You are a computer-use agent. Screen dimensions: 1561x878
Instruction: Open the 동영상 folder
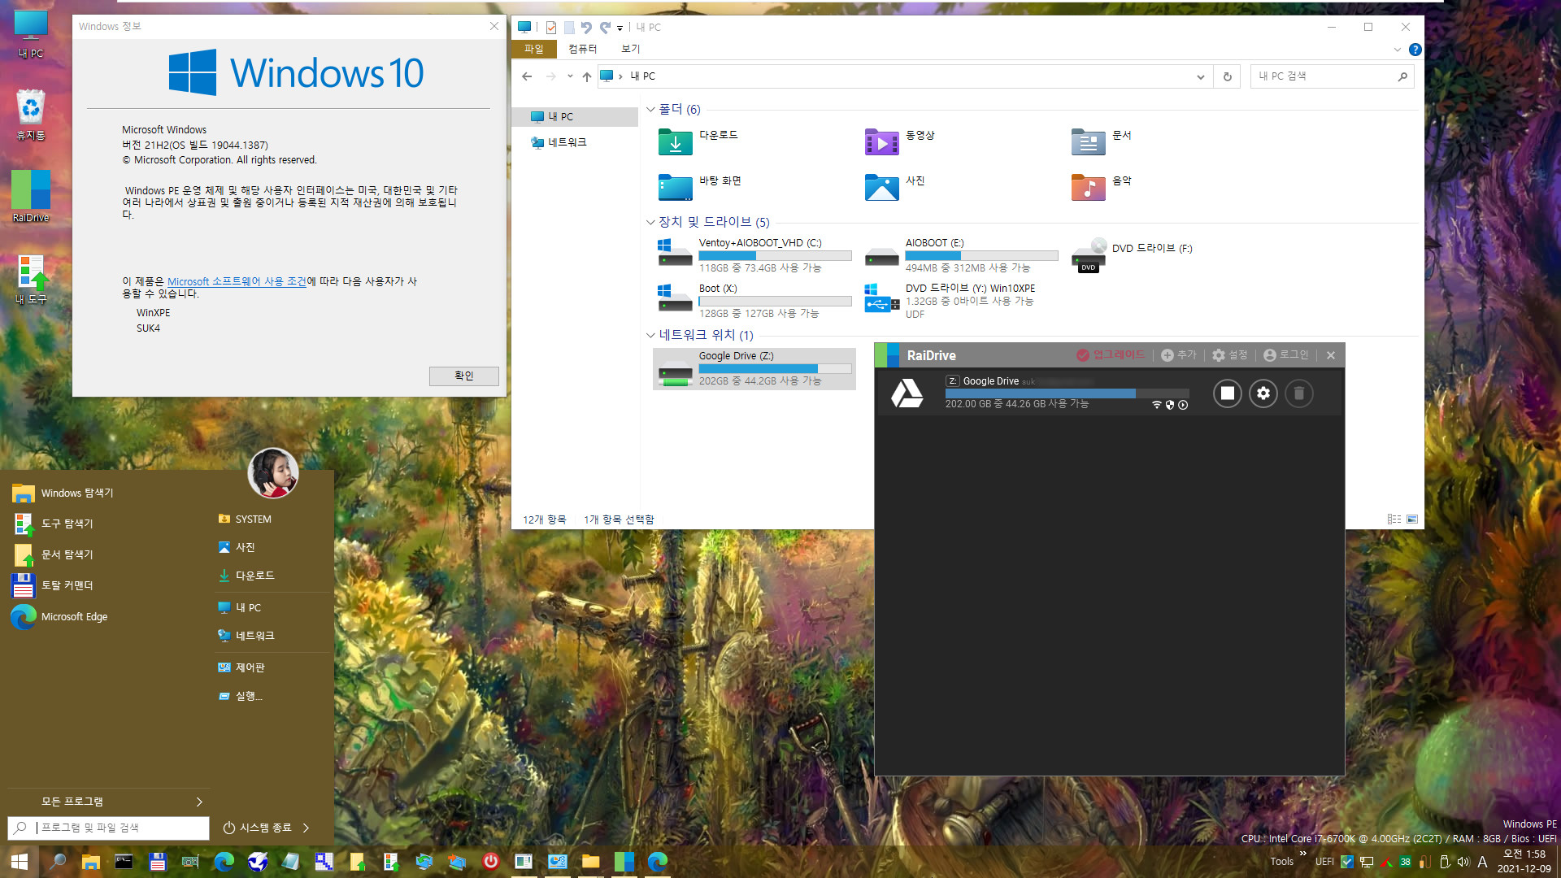(x=899, y=141)
